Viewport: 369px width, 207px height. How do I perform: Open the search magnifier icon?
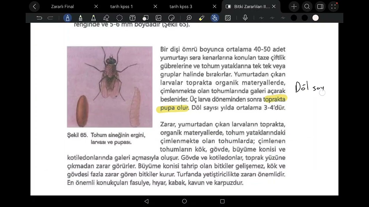(307, 7)
